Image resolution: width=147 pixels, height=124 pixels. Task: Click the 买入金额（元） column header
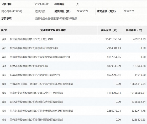109,30
